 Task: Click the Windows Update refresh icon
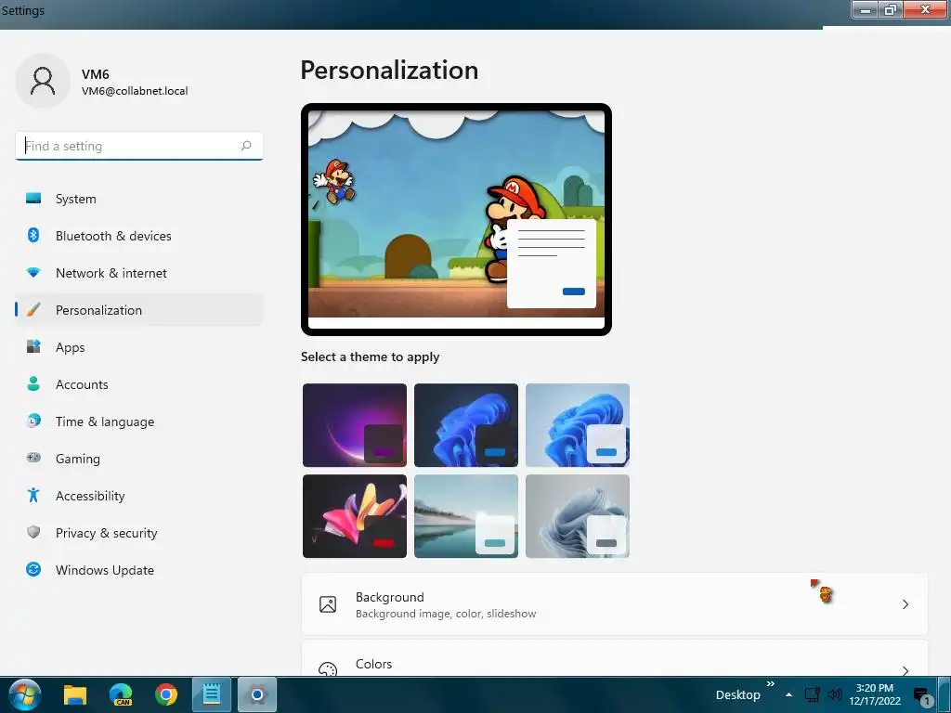(33, 569)
